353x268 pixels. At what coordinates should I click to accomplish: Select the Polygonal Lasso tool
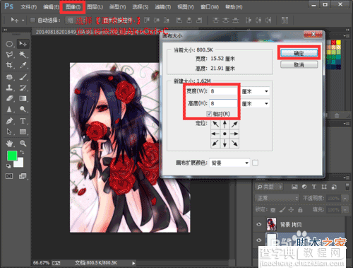(x=9, y=54)
